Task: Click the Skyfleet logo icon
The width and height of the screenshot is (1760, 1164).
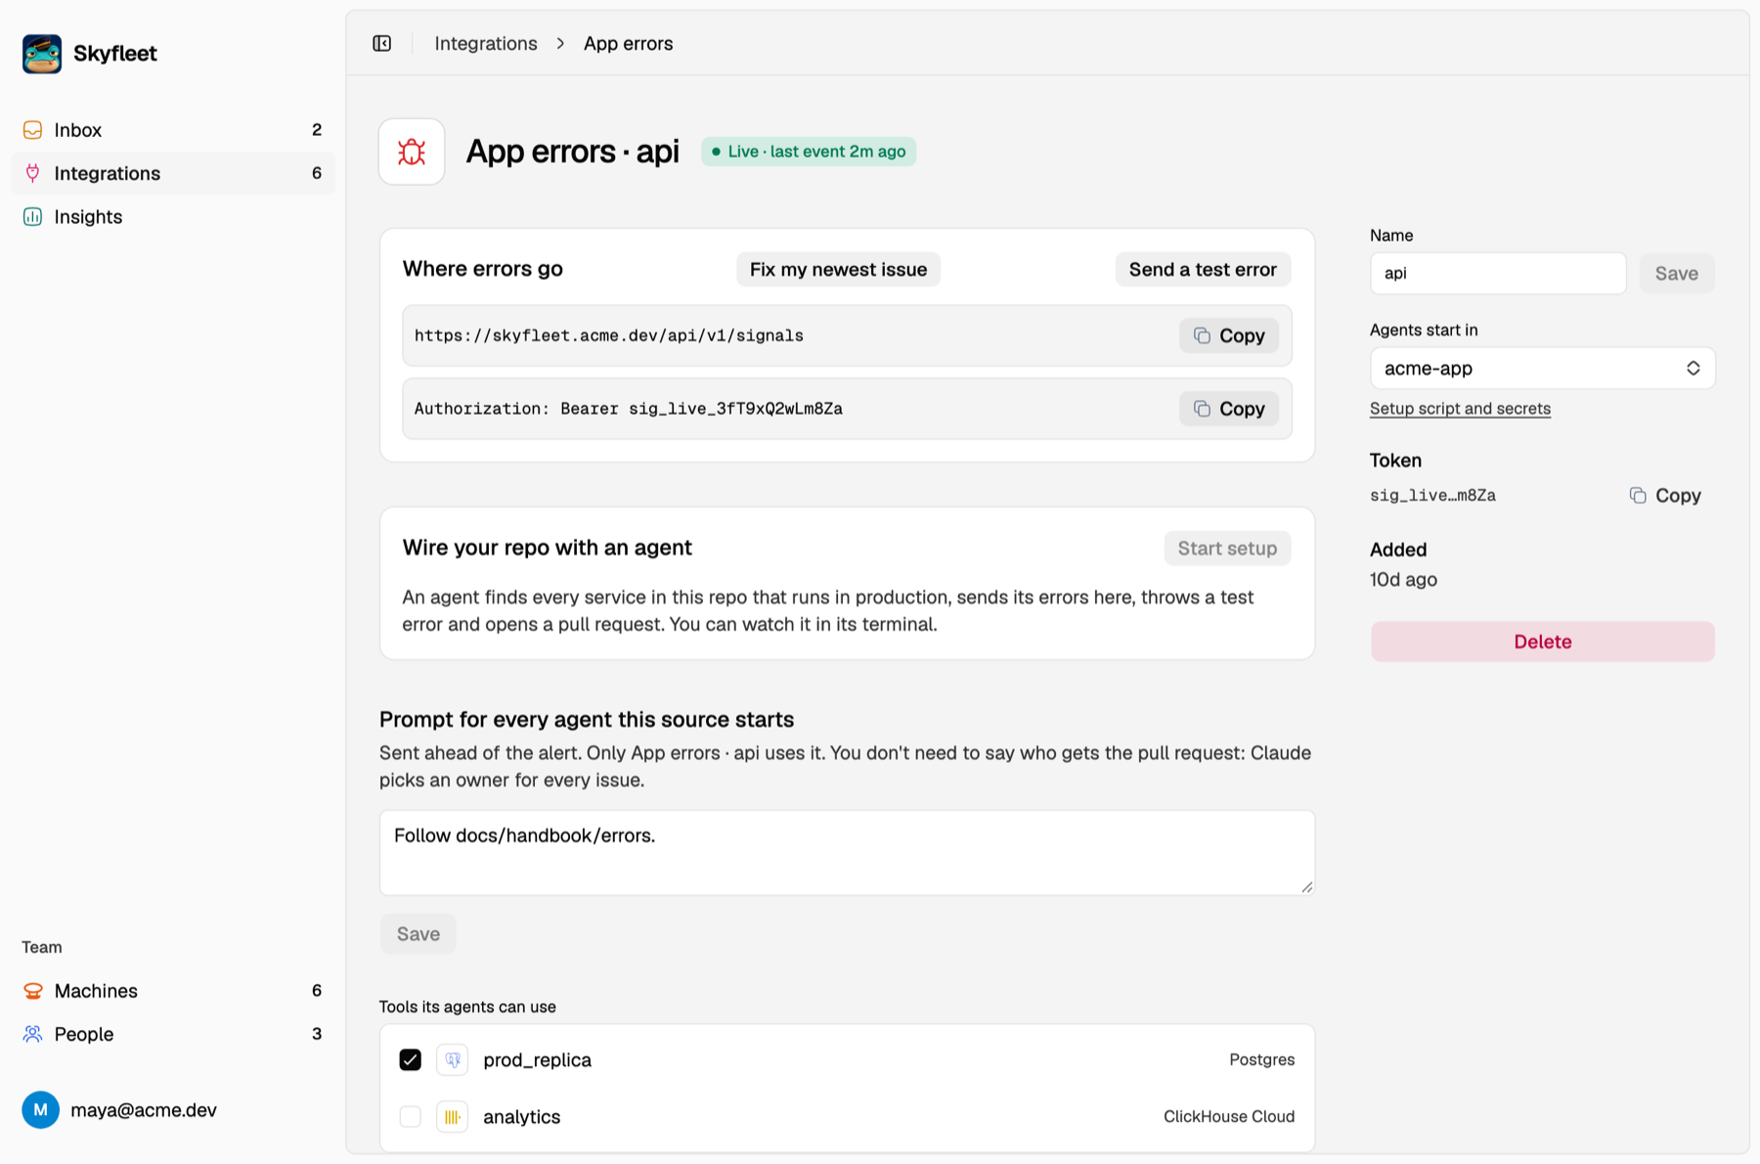Action: tap(42, 54)
